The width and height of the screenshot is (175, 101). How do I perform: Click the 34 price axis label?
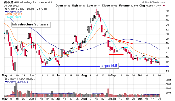(x=167, y=25)
